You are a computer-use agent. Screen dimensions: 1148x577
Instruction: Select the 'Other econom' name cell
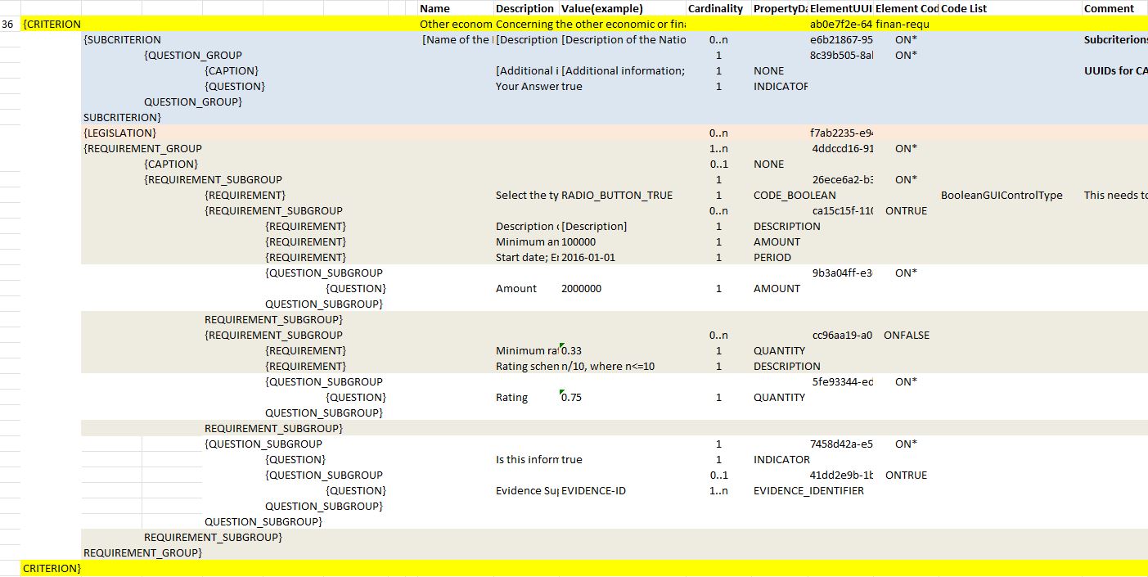point(456,25)
